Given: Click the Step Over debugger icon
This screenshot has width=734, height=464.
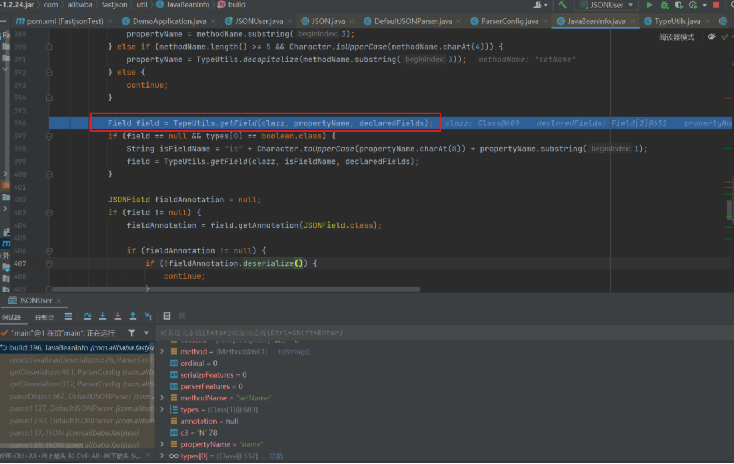Looking at the screenshot, I should point(88,316).
